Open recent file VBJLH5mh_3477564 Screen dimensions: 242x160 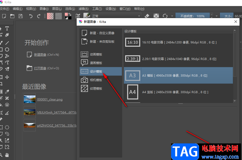click(57, 112)
